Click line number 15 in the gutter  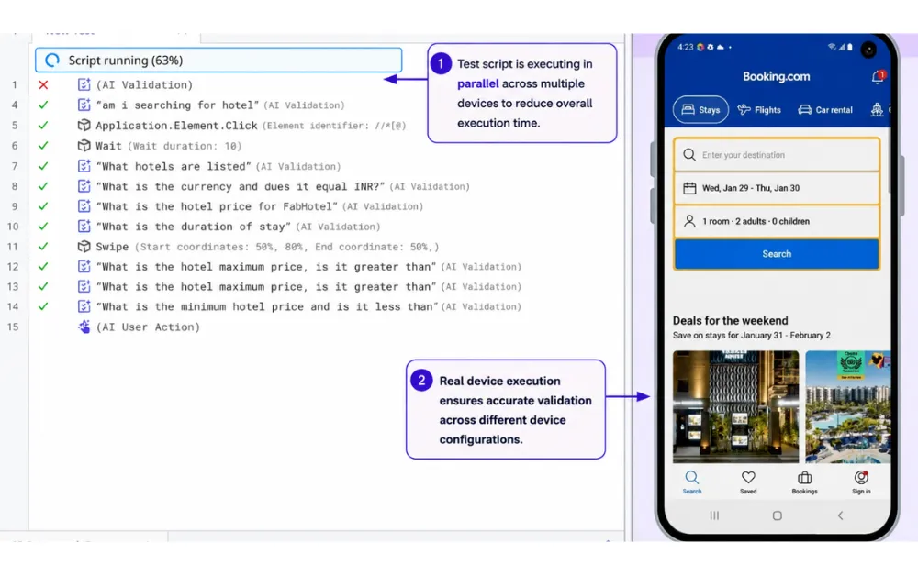tap(13, 327)
